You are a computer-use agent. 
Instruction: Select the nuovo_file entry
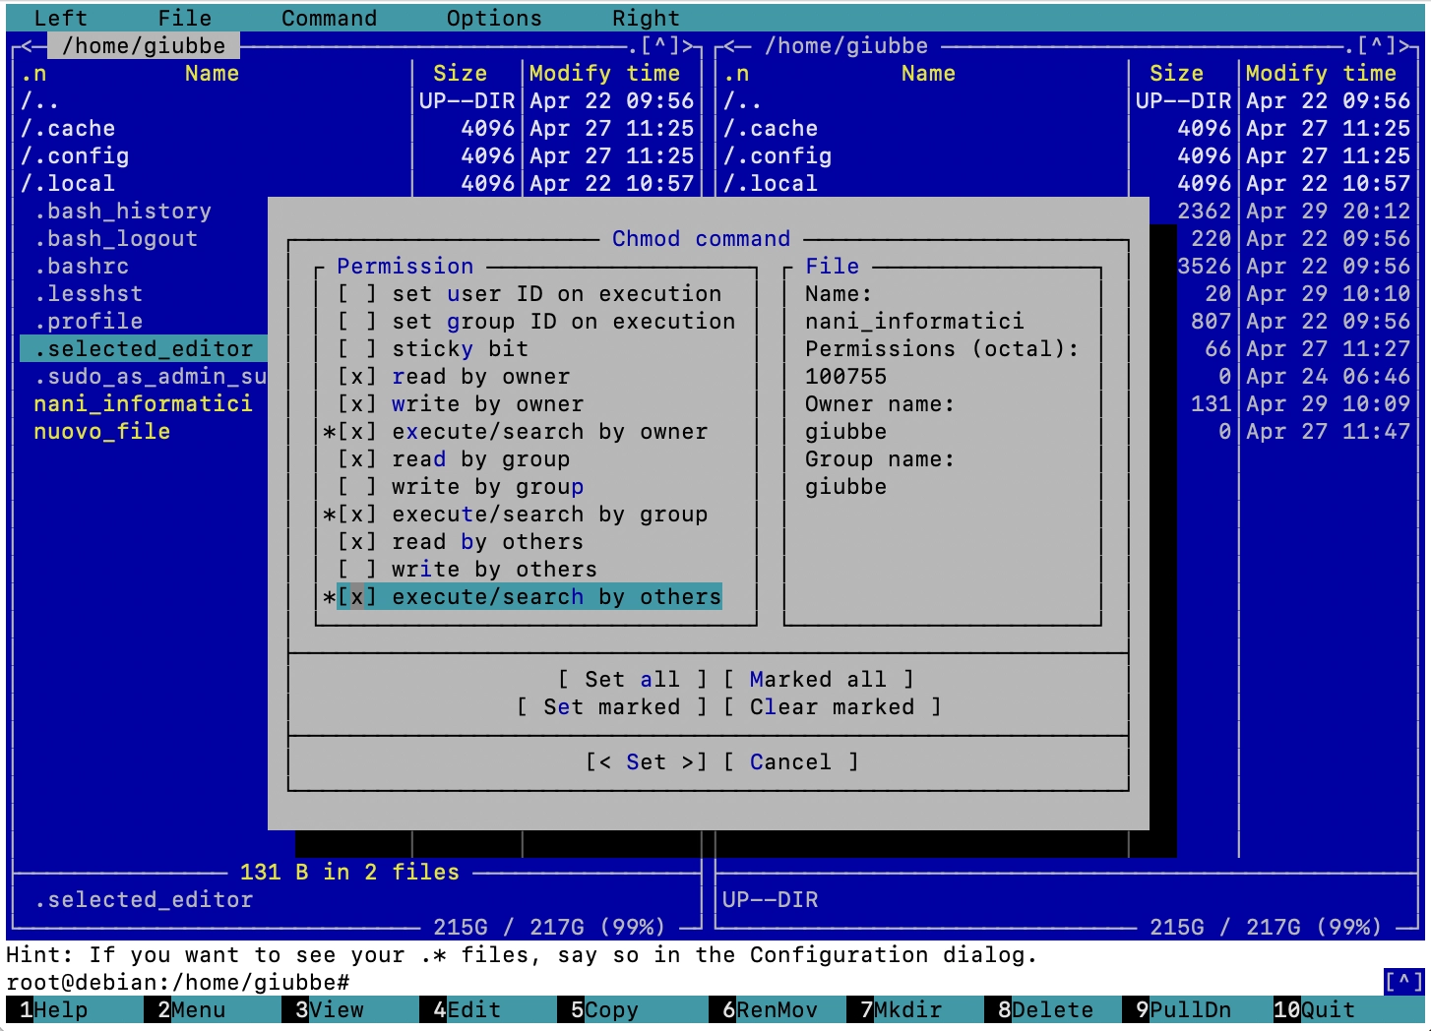[101, 431]
